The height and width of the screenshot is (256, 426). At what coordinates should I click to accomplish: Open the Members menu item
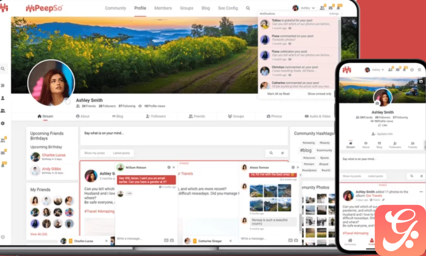(163, 8)
